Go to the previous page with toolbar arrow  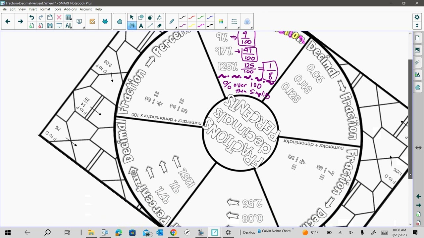point(8,21)
